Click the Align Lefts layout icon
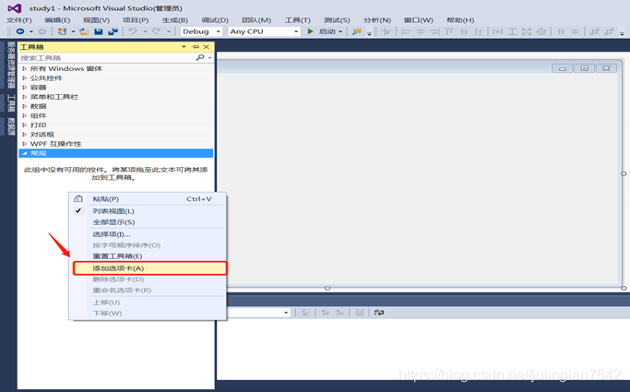Screen dimensions: 630x392 tap(406, 31)
